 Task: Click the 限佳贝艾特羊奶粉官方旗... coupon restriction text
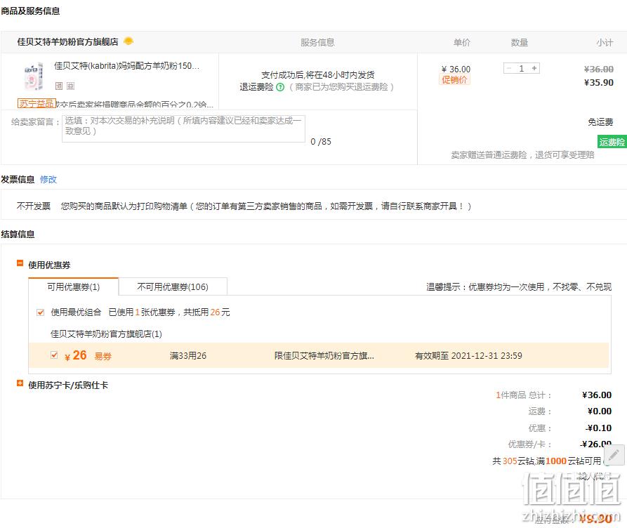(324, 356)
